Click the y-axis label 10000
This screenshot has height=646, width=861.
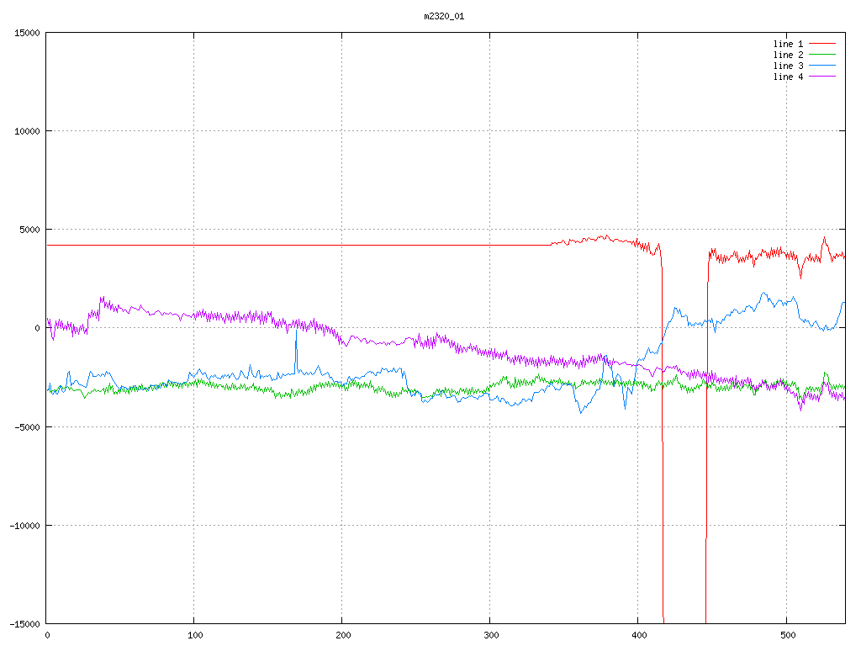click(28, 131)
